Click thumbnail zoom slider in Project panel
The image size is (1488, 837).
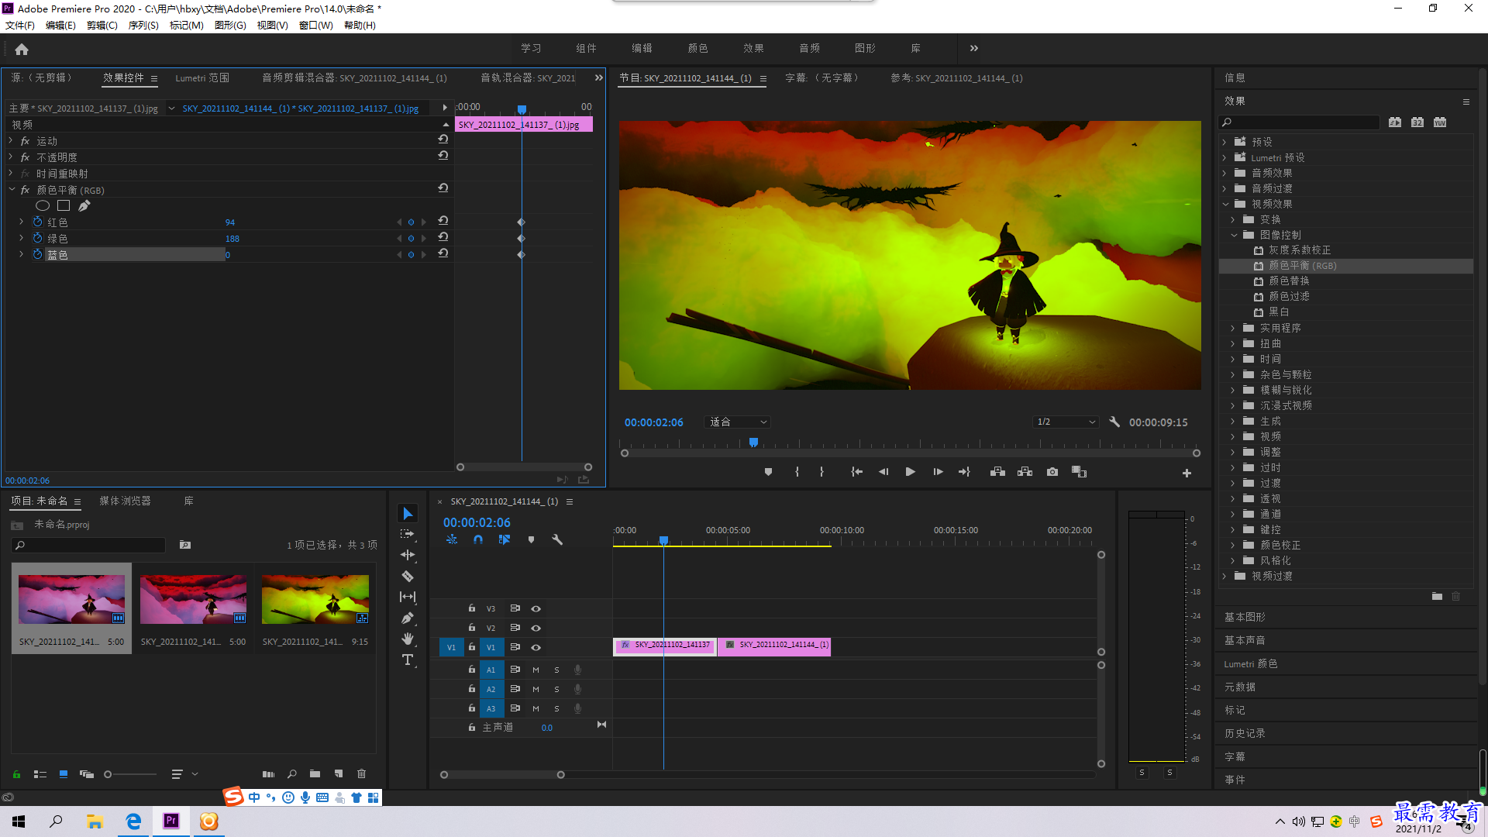pyautogui.click(x=108, y=774)
